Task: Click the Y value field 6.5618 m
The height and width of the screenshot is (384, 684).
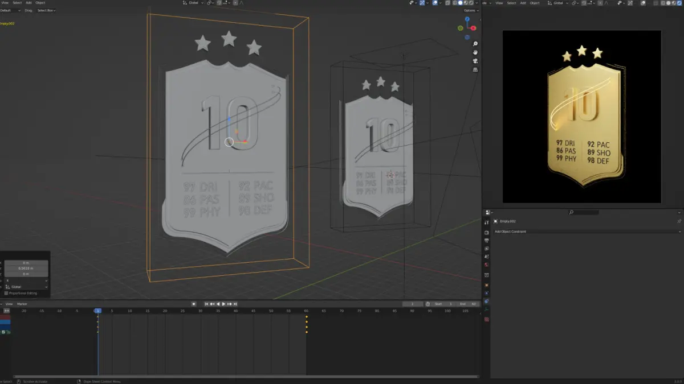Action: pyautogui.click(x=26, y=268)
